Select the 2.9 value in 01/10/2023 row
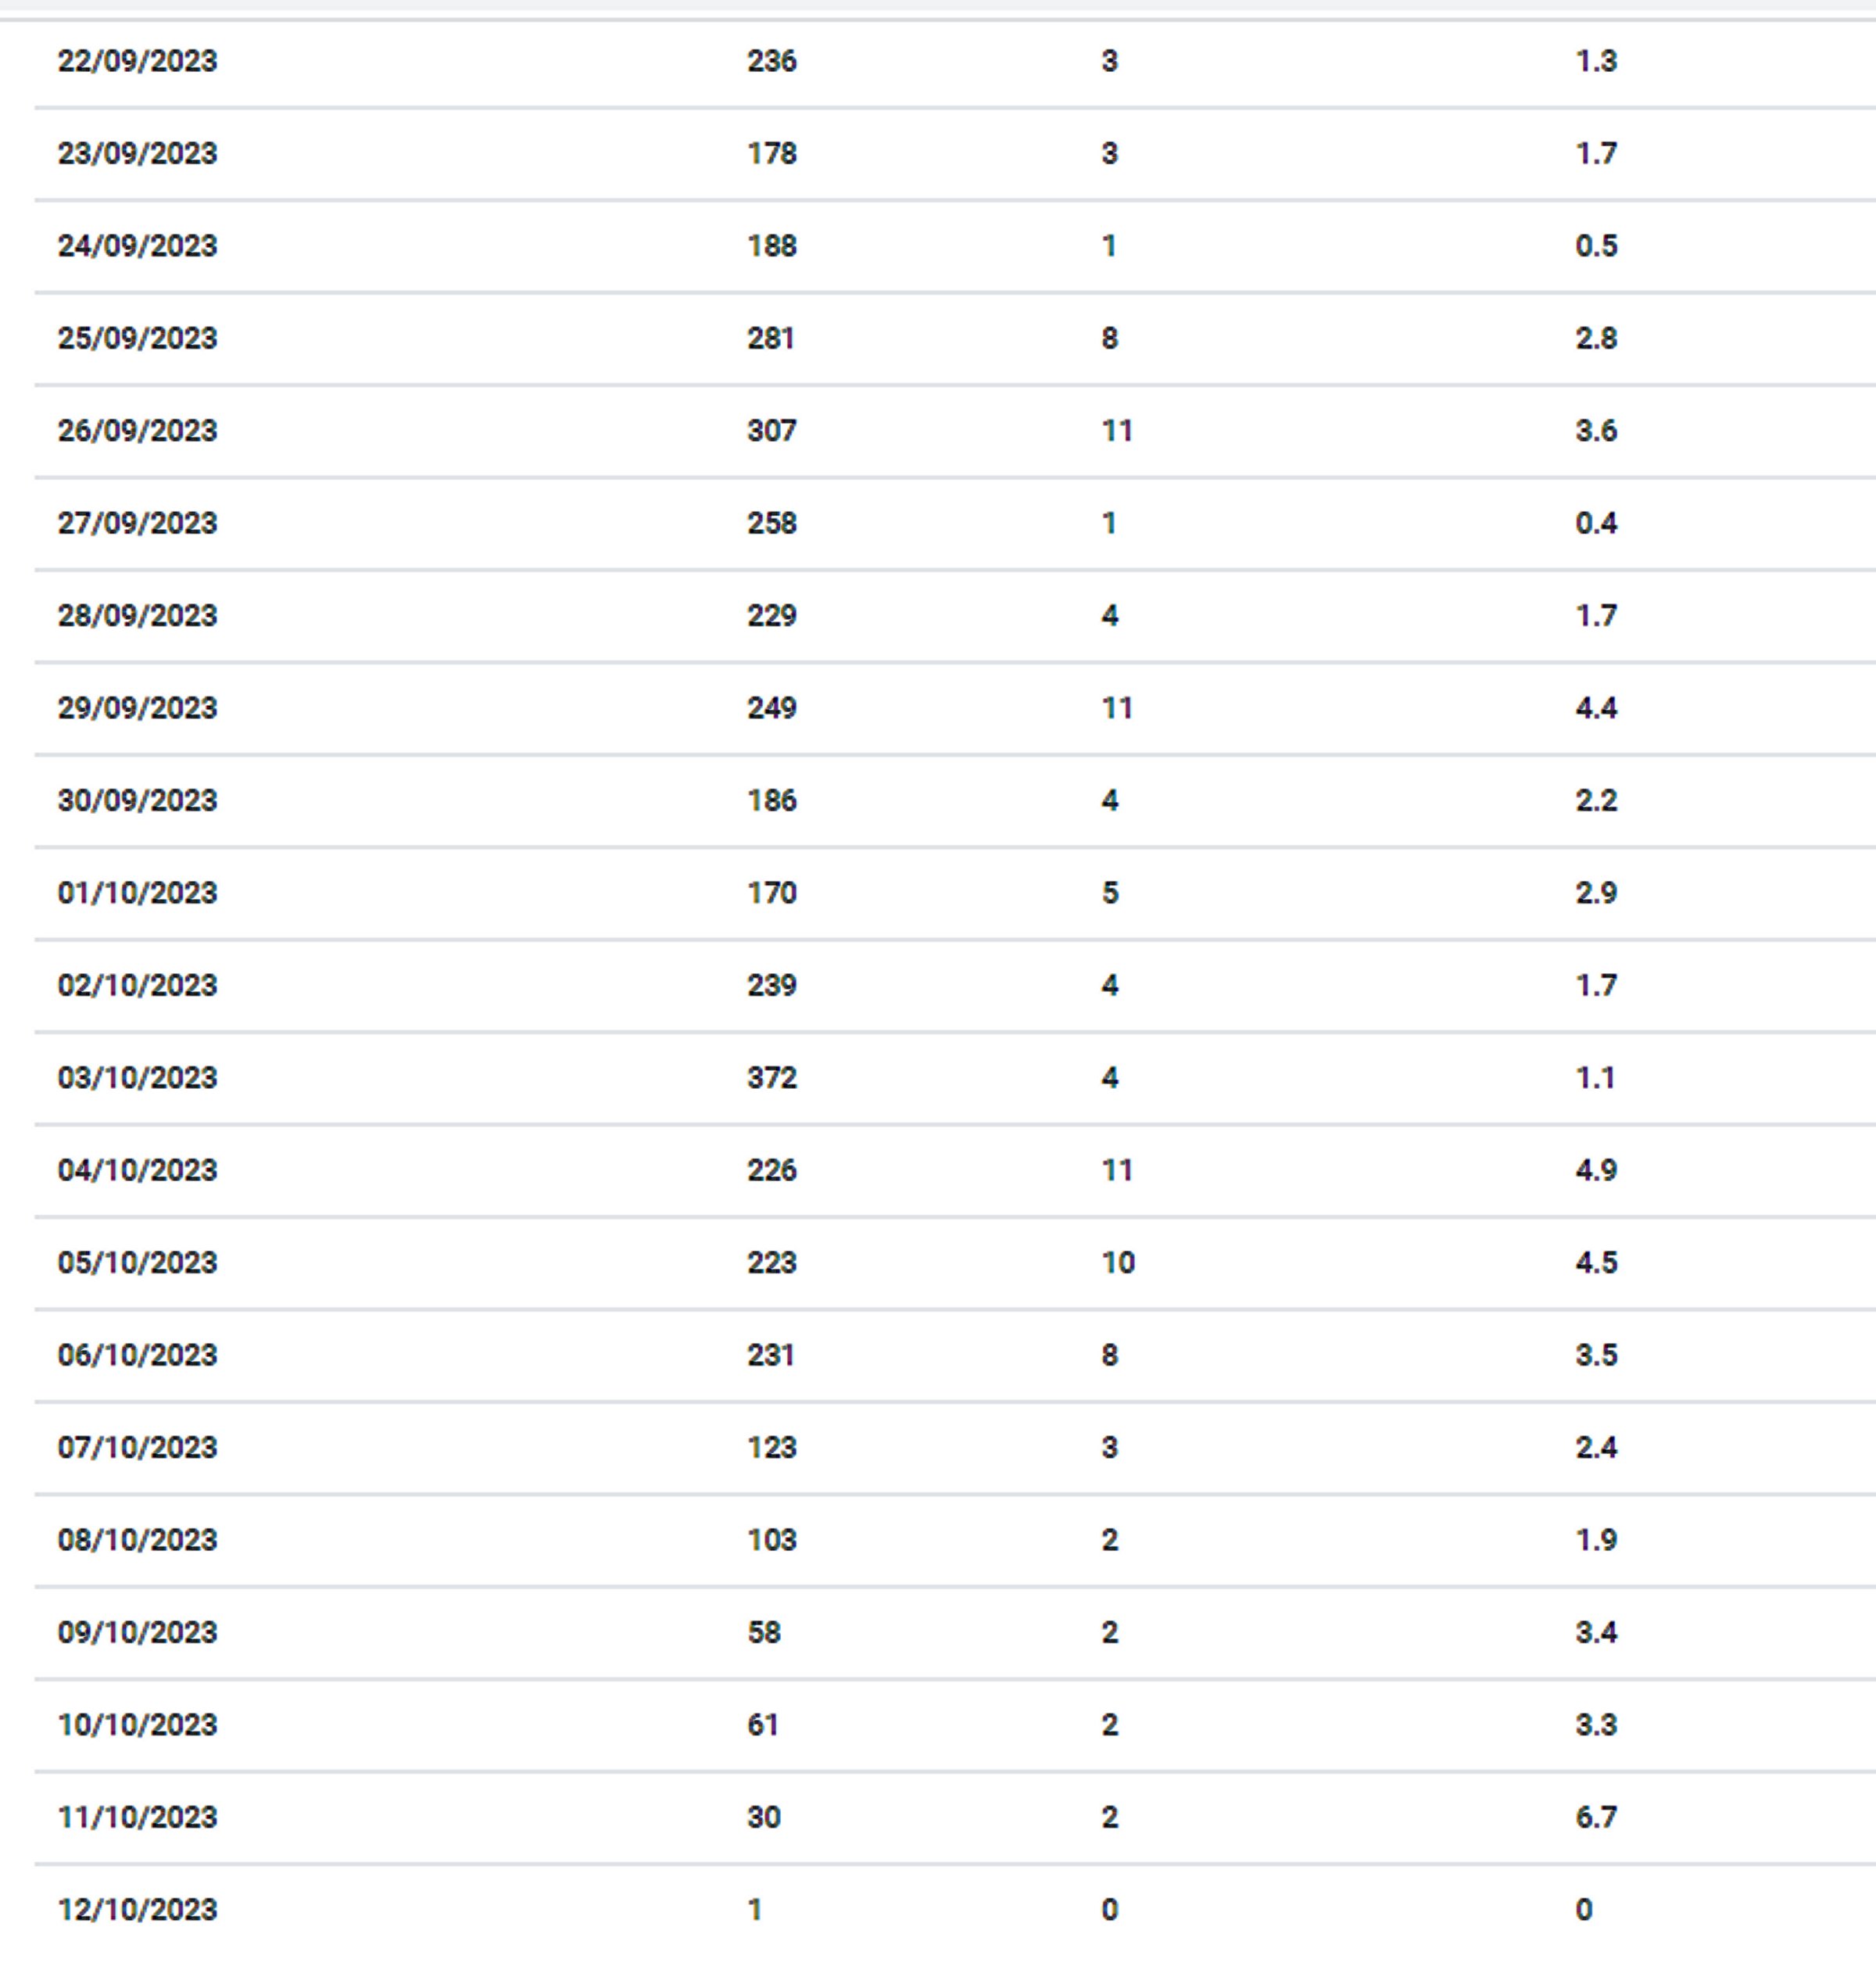1876x1966 pixels. [x=1595, y=893]
